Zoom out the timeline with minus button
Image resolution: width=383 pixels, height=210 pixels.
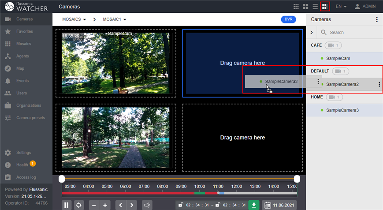click(94, 205)
